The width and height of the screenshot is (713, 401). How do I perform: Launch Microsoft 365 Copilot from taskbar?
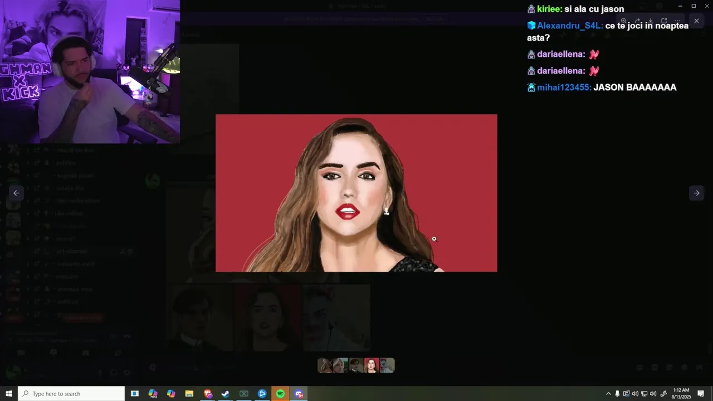click(153, 394)
